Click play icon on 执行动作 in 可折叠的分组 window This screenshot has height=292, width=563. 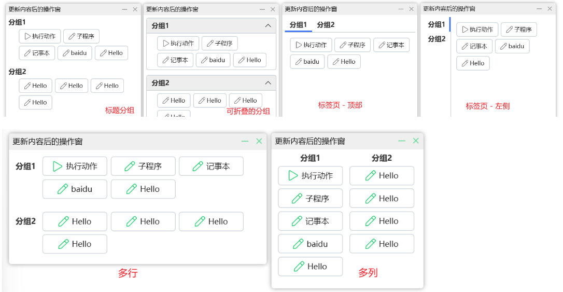pyautogui.click(x=165, y=44)
